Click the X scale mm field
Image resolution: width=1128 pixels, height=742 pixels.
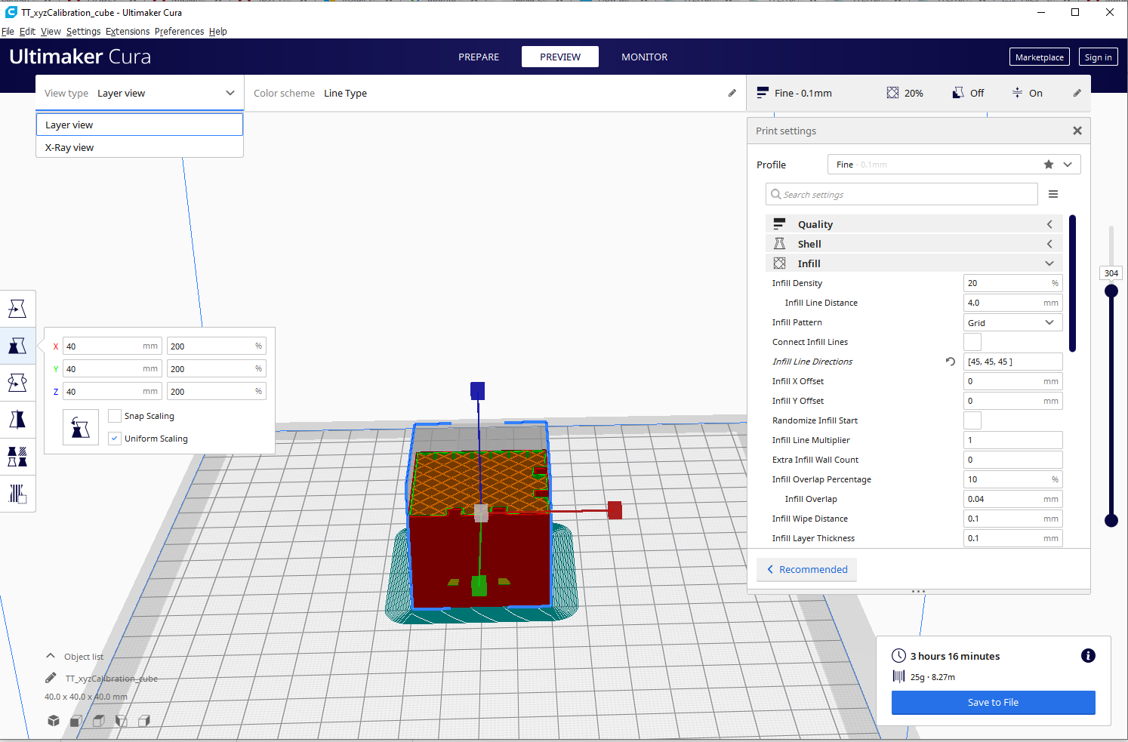[112, 346]
